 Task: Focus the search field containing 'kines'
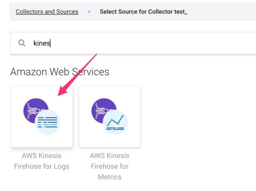[x=133, y=43]
